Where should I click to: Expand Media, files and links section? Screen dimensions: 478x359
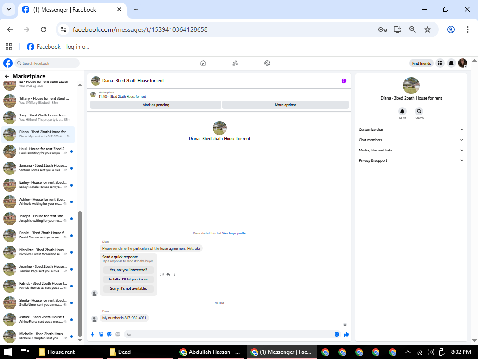[411, 150]
